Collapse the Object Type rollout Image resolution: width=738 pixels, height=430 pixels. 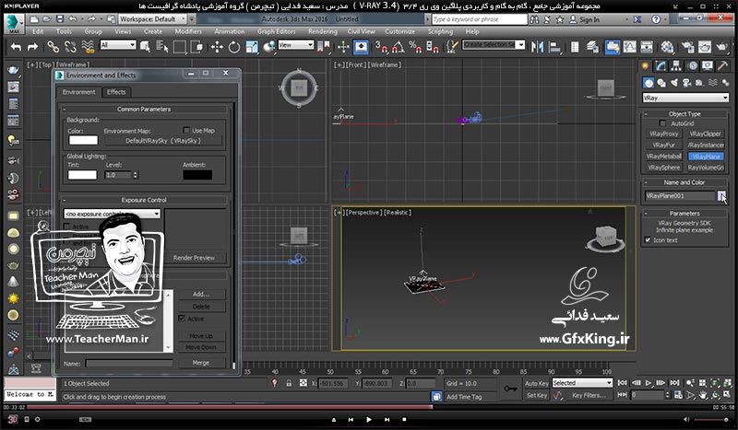[x=684, y=114]
